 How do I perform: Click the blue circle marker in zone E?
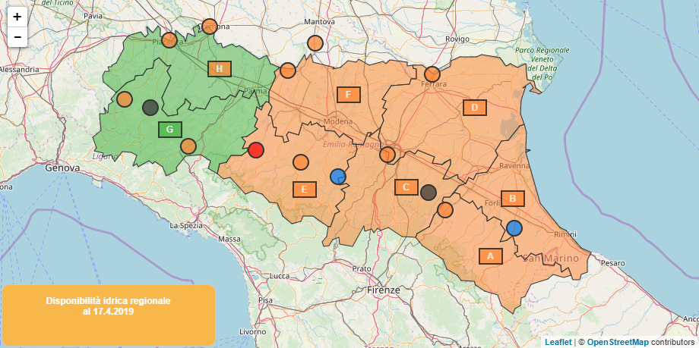click(x=338, y=176)
